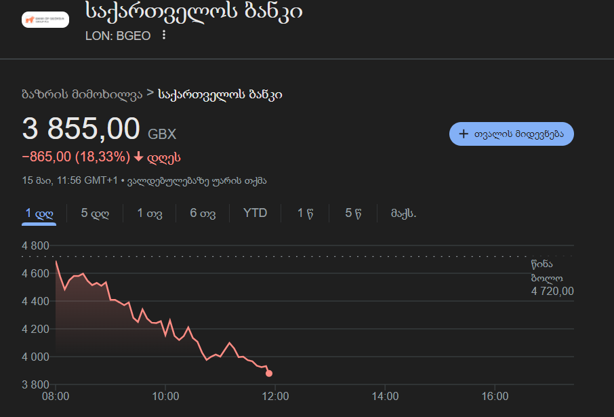Open the ბაზრის მიმოხილვა breadcrumb link
614x417 pixels.
pyautogui.click(x=82, y=95)
